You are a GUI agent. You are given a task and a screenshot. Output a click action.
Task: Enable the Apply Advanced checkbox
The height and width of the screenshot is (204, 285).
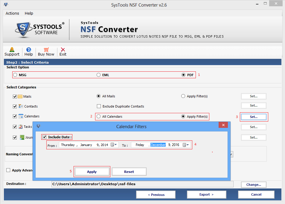click(8, 170)
